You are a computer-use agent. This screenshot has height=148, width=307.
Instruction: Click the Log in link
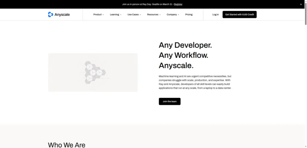(216, 15)
